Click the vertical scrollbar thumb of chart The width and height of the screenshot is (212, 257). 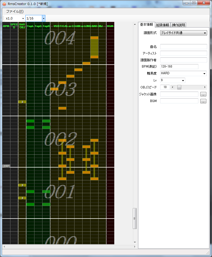point(135,219)
